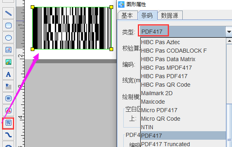Select the rich text paragraph tool
Screen dimensions: 232x147
pyautogui.click(x=8, y=86)
